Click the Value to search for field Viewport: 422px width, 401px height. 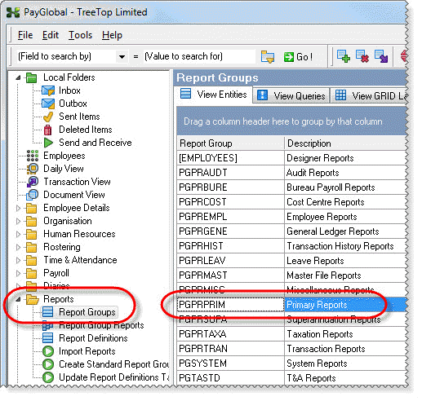199,57
